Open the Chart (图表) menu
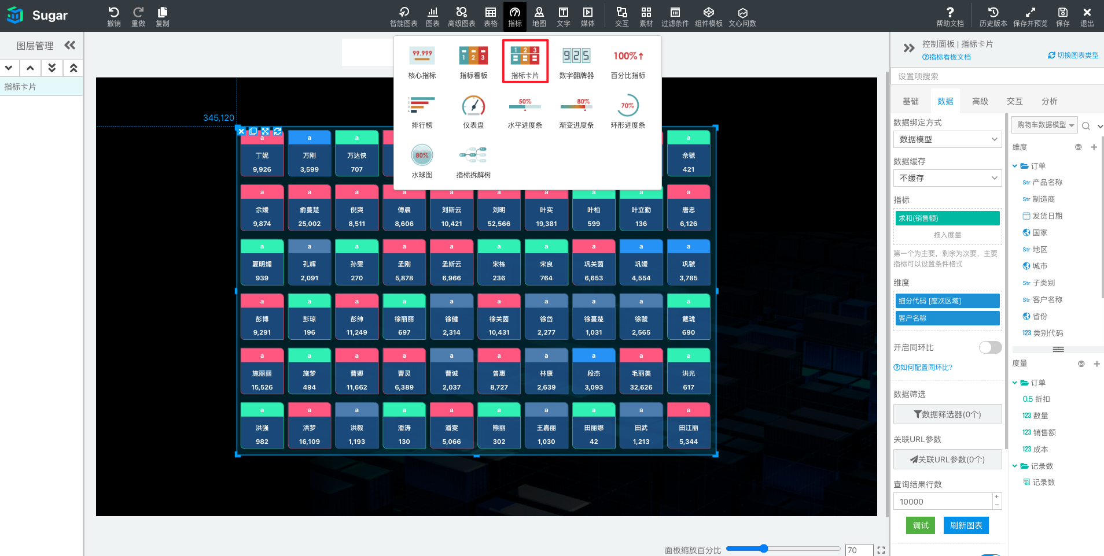This screenshot has width=1104, height=556. coord(432,16)
